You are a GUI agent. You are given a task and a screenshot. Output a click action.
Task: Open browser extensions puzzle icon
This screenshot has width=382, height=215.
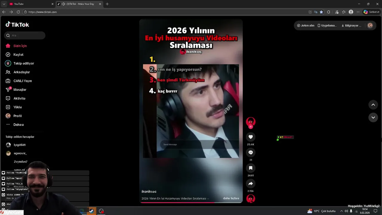(x=329, y=12)
